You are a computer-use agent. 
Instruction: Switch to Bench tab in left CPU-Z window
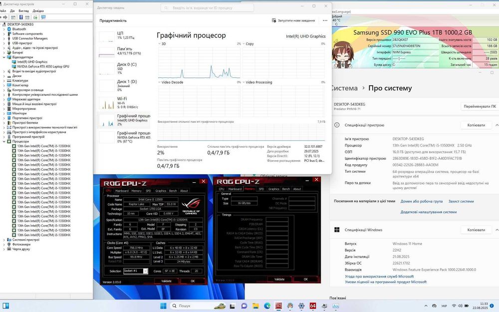pos(173,191)
